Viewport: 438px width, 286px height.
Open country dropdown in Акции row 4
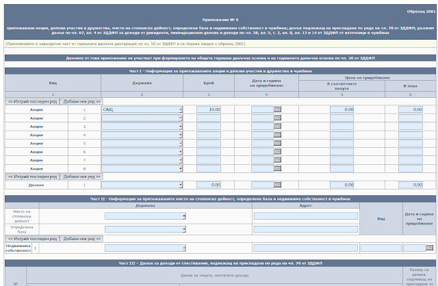(x=142, y=135)
